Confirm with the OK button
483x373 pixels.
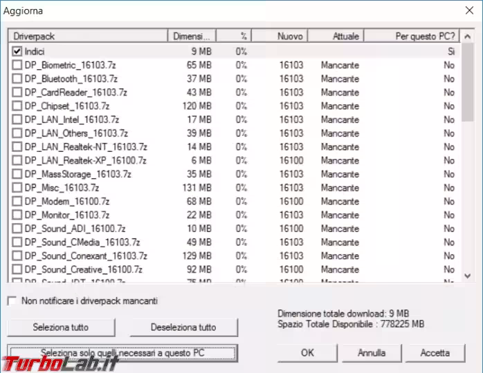coord(308,353)
